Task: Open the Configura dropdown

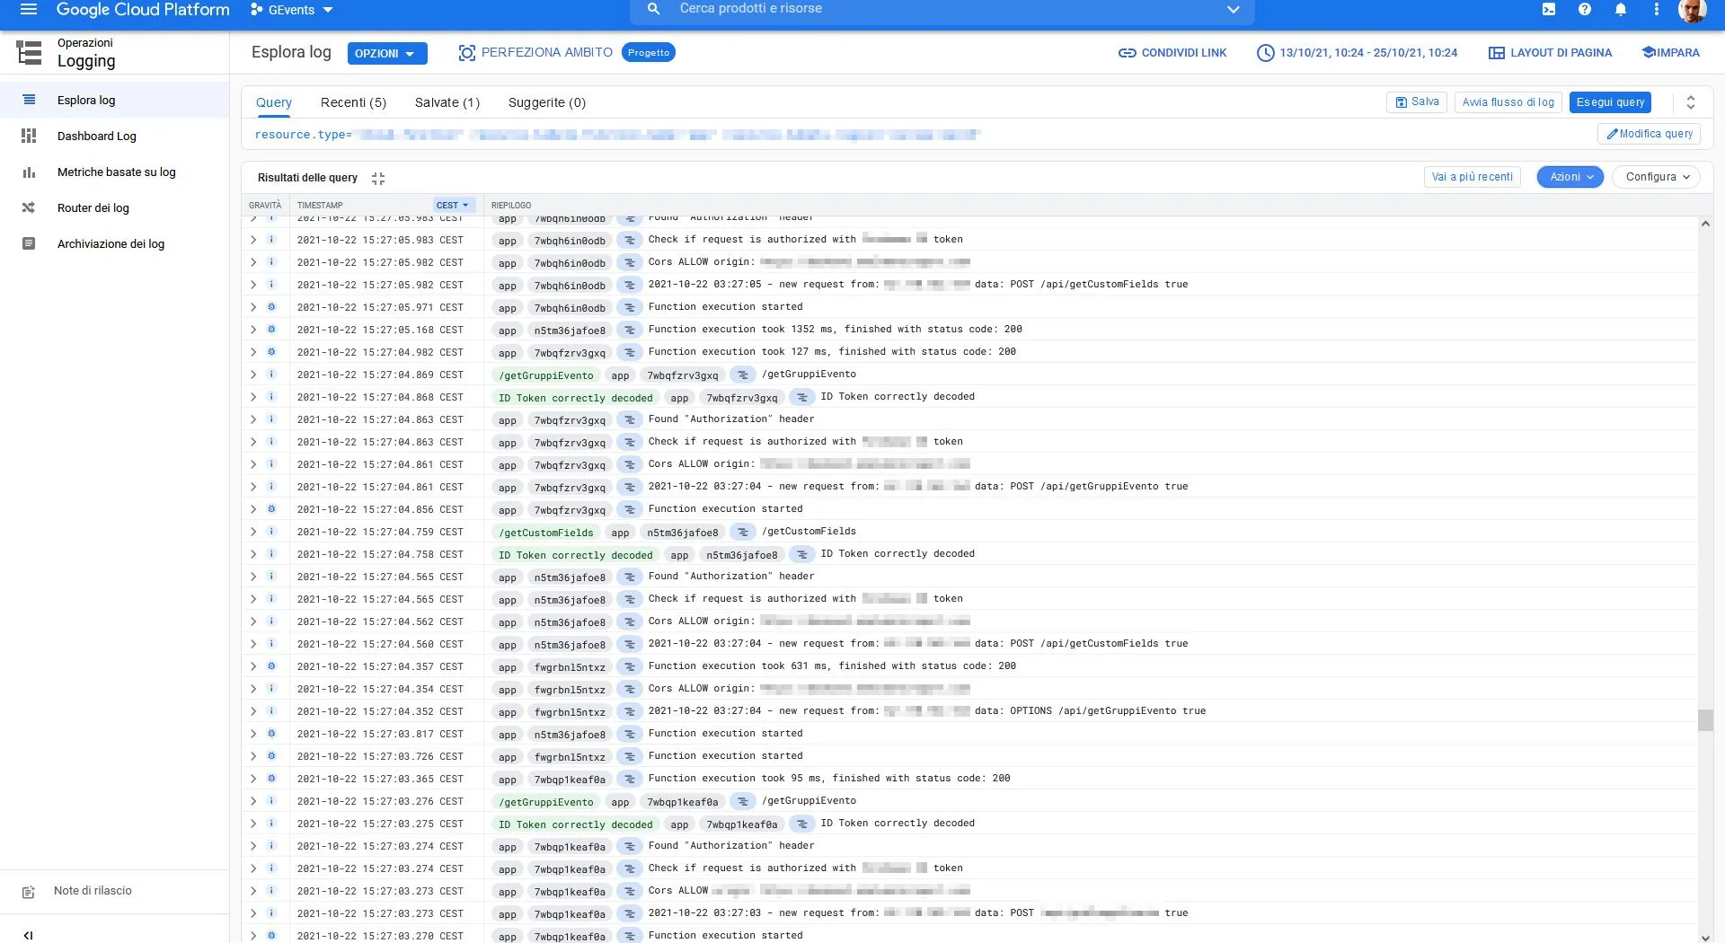Action: click(1657, 177)
